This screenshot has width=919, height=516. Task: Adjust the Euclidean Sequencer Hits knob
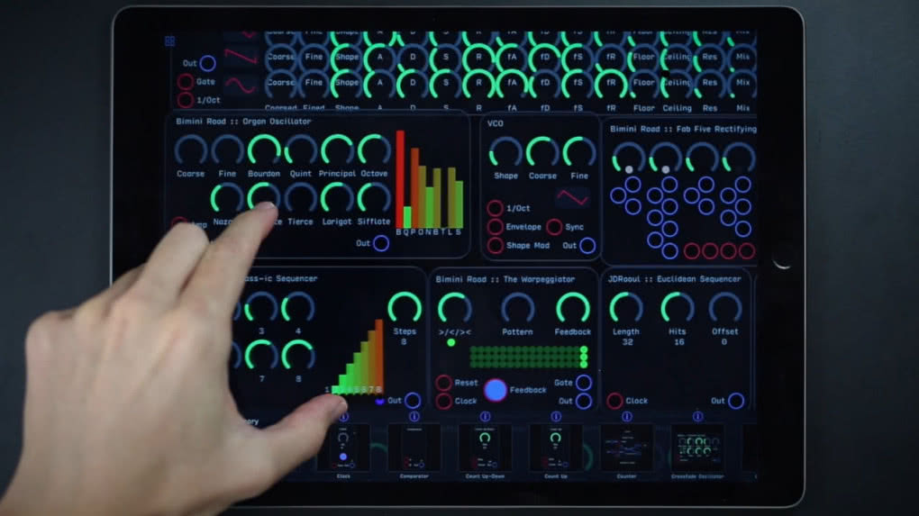[x=678, y=309]
